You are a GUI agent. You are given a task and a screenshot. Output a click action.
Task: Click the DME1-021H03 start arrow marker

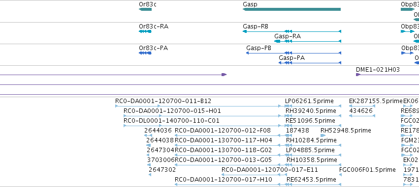tap(358, 75)
